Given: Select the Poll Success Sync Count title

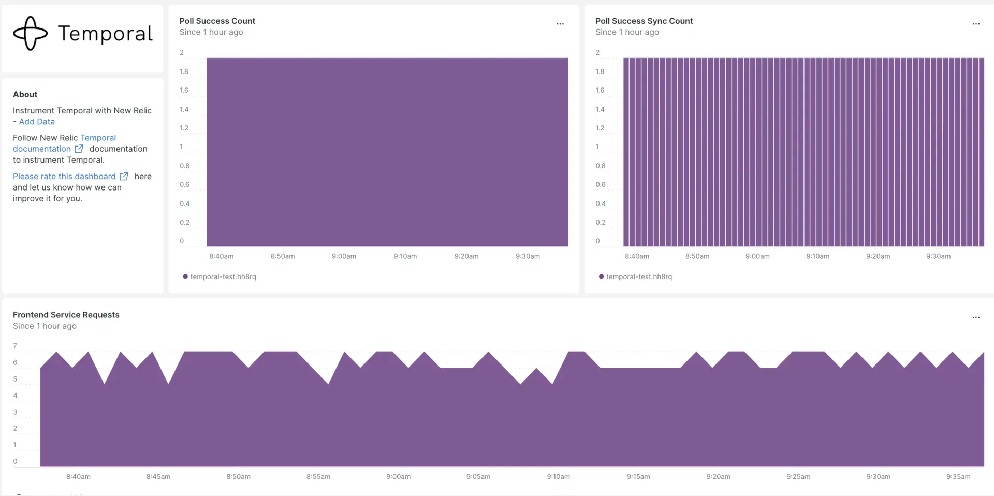Looking at the screenshot, I should pyautogui.click(x=644, y=21).
